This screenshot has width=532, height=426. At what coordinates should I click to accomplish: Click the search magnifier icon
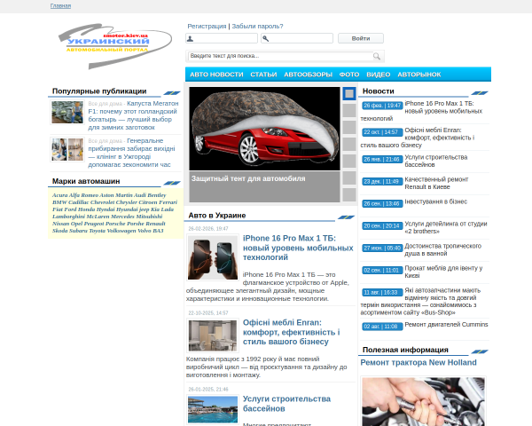[377, 56]
